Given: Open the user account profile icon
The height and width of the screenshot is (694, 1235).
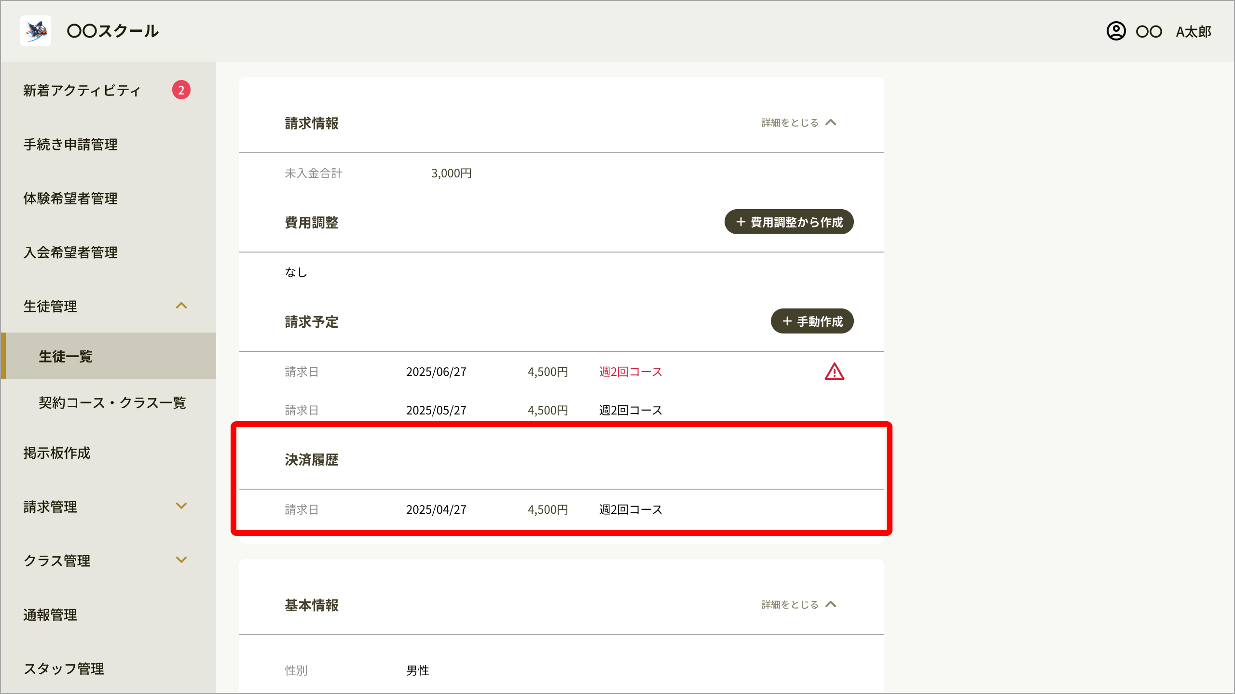Looking at the screenshot, I should pyautogui.click(x=1116, y=31).
